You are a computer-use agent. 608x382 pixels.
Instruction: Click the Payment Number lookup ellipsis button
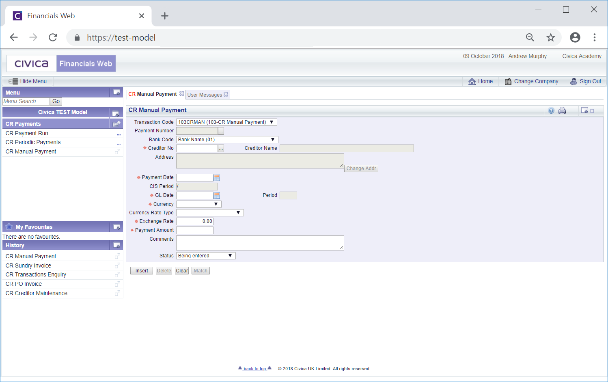pyautogui.click(x=221, y=131)
